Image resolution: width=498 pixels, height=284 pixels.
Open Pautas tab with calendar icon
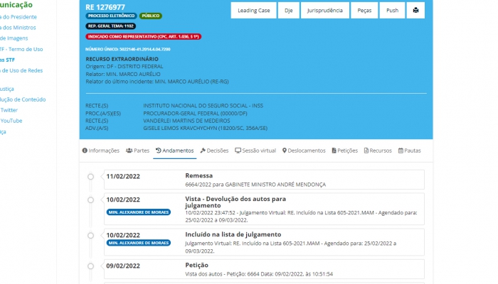410,151
